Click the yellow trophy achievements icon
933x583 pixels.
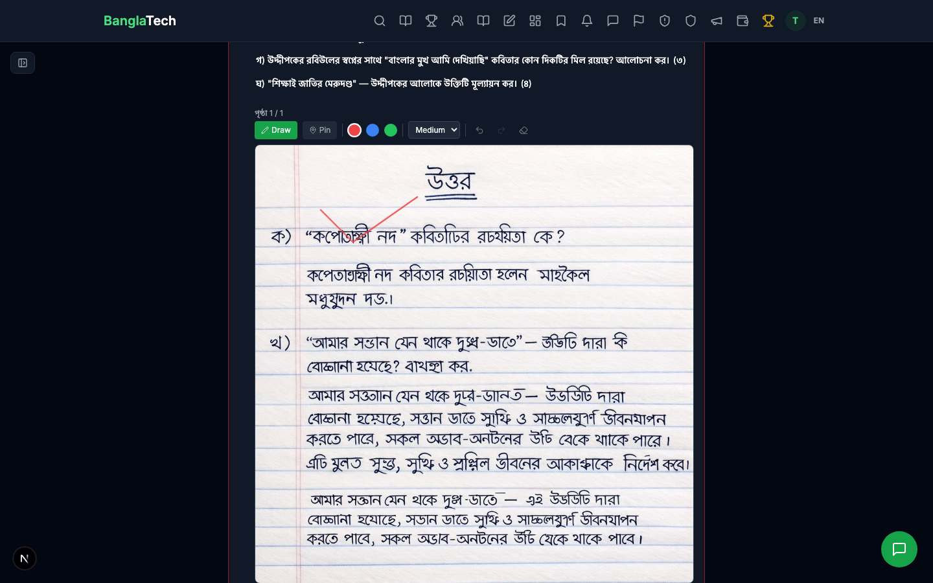tap(768, 21)
